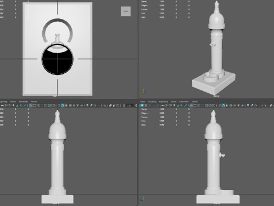
Task: Toggle X-Ray mode in lower-left panel toolbar
Action: pyautogui.click(x=110, y=105)
